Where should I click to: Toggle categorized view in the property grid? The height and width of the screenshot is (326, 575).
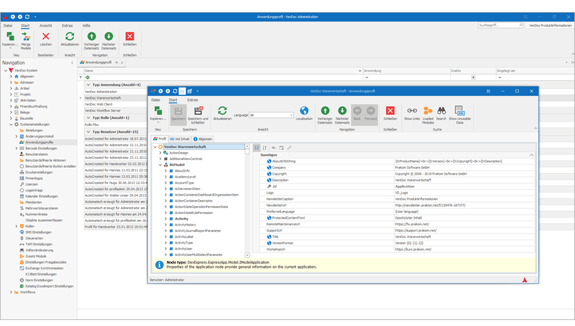(x=257, y=147)
